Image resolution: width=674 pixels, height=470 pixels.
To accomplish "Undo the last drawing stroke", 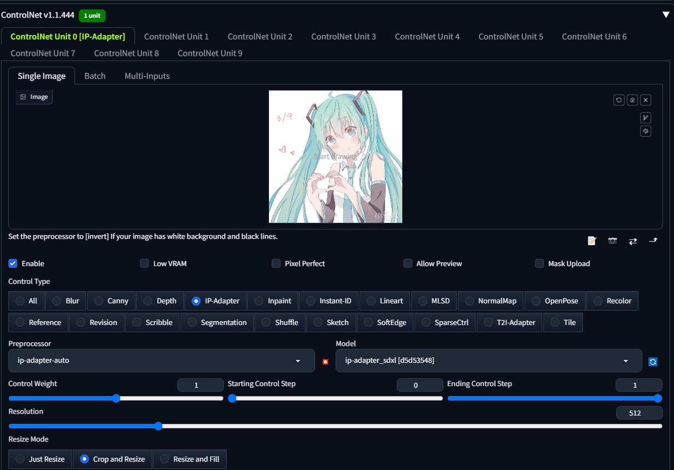I will tap(618, 100).
